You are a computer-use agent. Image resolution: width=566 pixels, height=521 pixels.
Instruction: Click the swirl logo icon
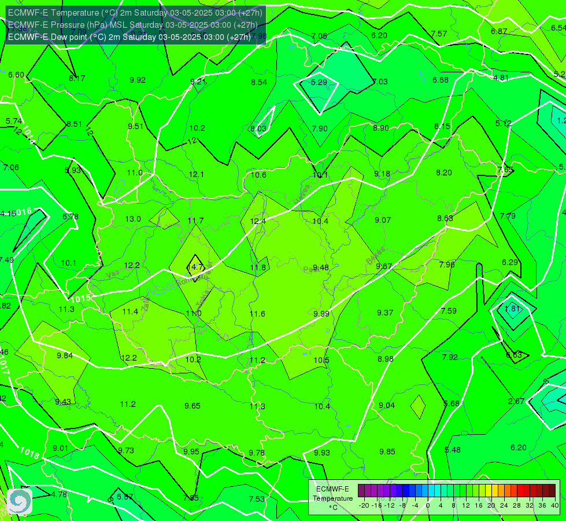(20, 501)
